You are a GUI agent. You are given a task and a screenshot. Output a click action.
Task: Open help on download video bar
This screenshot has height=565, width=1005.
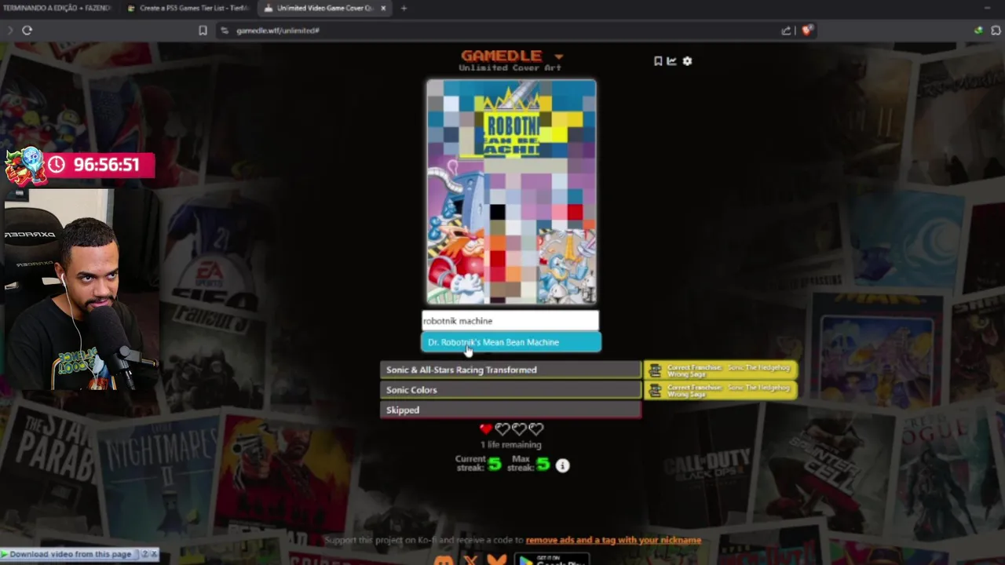coord(144,554)
